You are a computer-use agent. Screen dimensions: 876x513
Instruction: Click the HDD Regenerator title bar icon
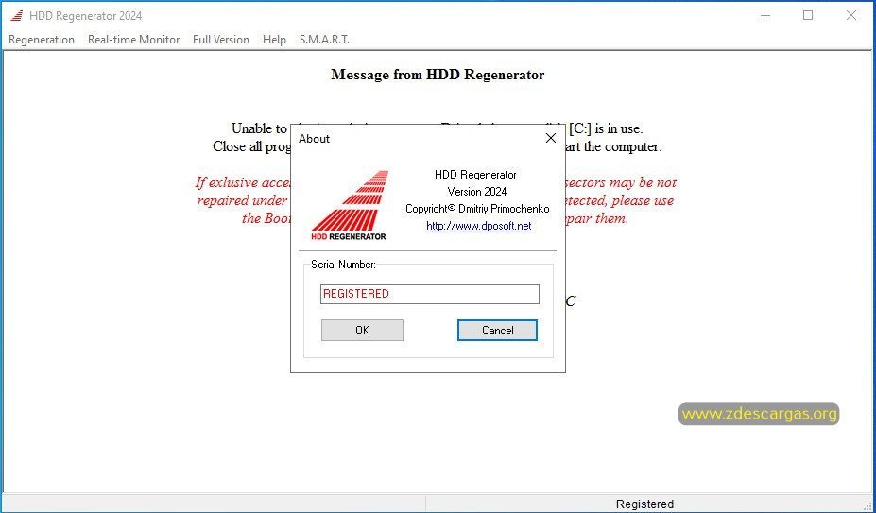pyautogui.click(x=17, y=16)
